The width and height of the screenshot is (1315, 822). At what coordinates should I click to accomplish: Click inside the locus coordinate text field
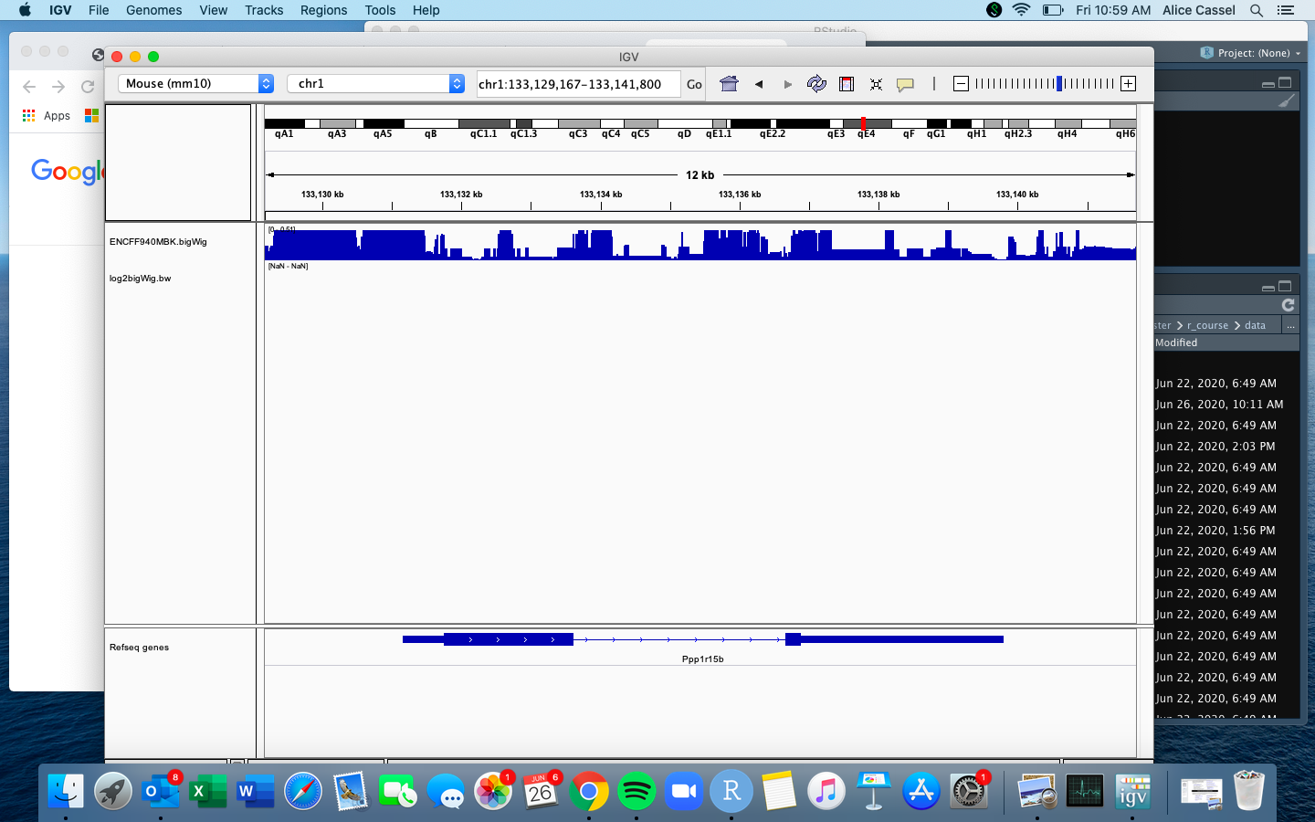[x=577, y=83]
